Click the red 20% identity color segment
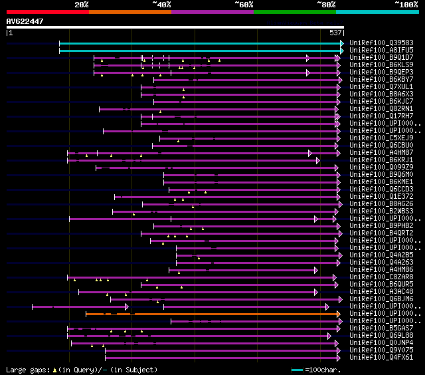This screenshot has height=375, width=425. [x=48, y=12]
